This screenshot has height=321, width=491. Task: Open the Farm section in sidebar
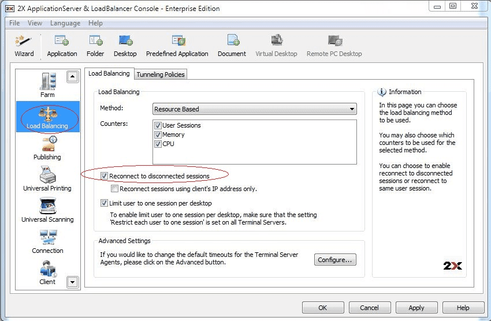click(x=47, y=84)
